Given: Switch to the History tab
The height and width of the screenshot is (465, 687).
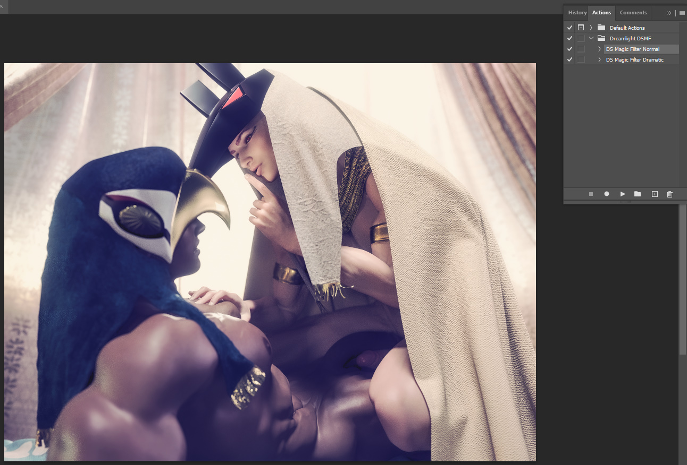Looking at the screenshot, I should [x=577, y=13].
